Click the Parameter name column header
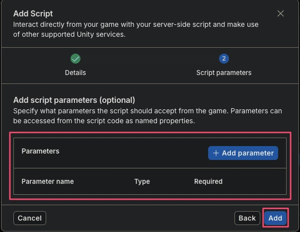 tap(48, 181)
